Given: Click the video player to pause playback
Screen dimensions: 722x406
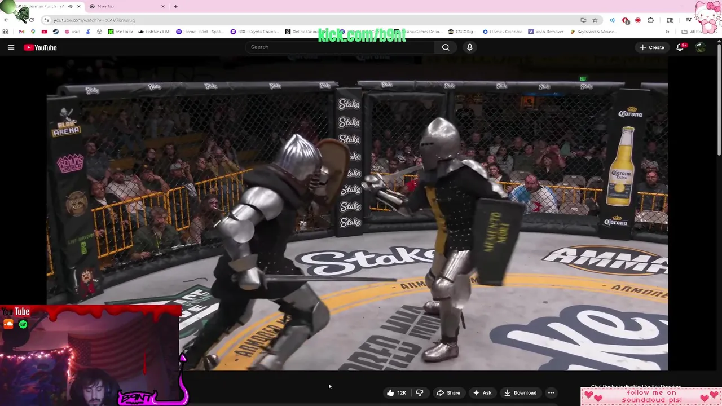Looking at the screenshot, I should pyautogui.click(x=357, y=213).
